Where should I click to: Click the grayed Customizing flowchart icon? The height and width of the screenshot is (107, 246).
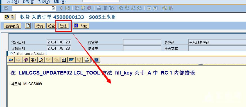click(x=48, y=60)
